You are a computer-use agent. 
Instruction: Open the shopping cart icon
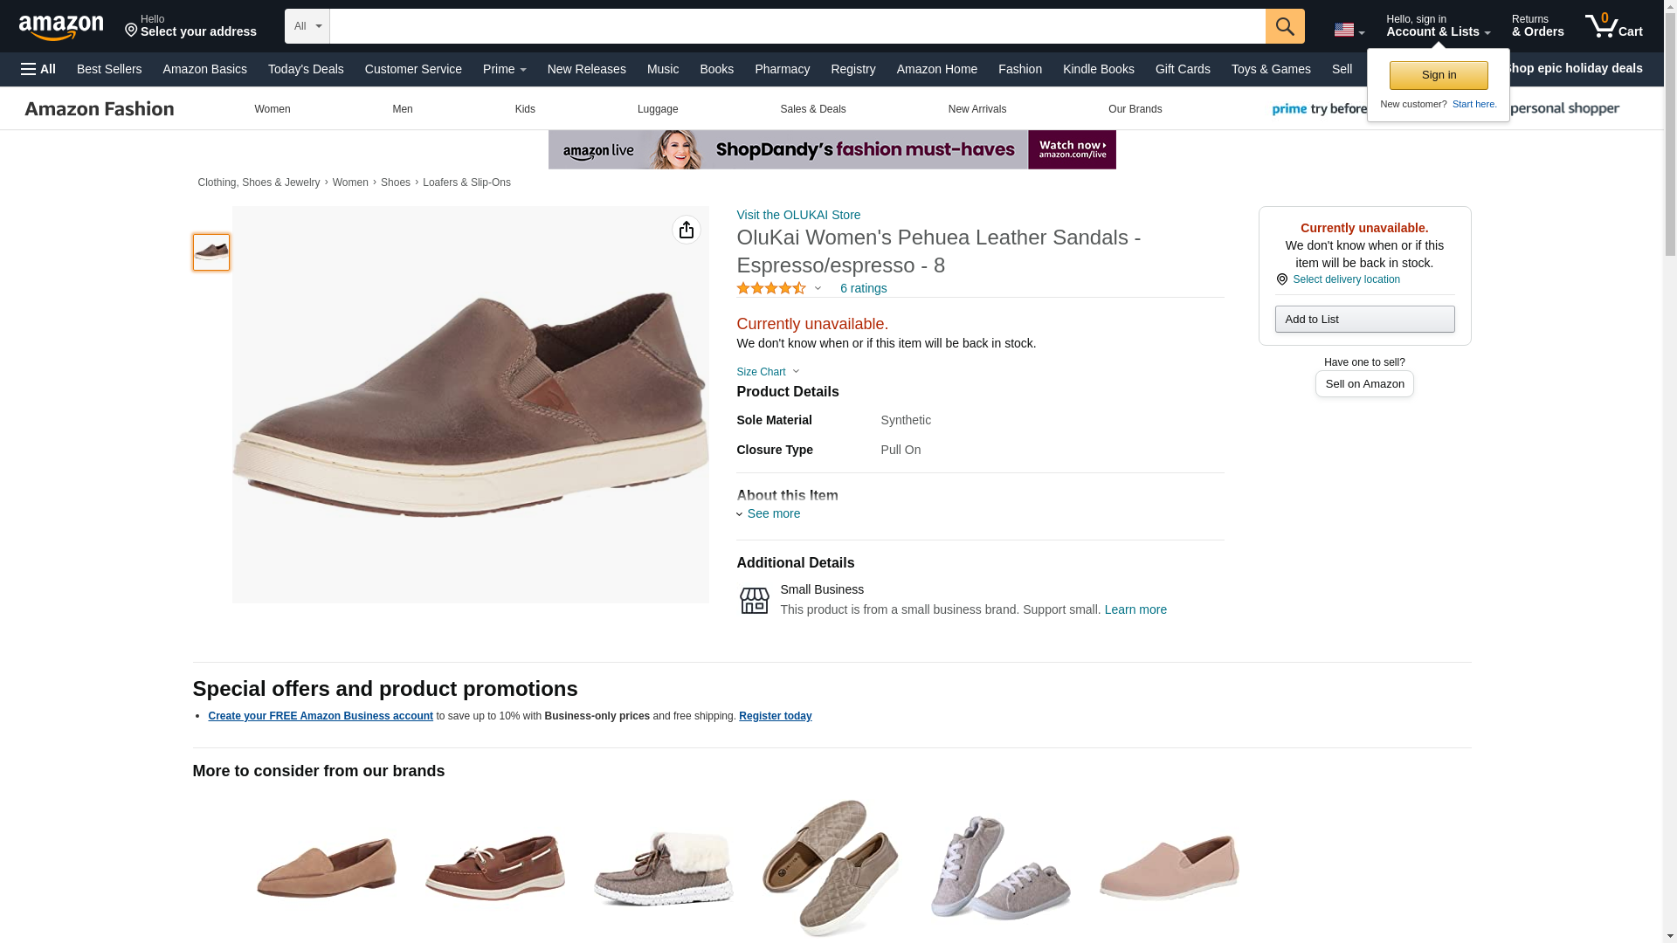point(1613,26)
